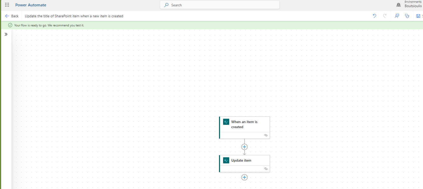This screenshot has width=423, height=189.
Task: Click connection link icon on Update item card
Action: 266,169
